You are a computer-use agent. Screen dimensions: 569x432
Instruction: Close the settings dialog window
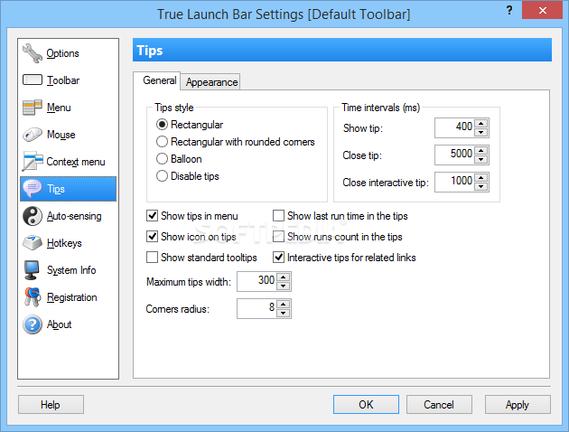pos(542,10)
